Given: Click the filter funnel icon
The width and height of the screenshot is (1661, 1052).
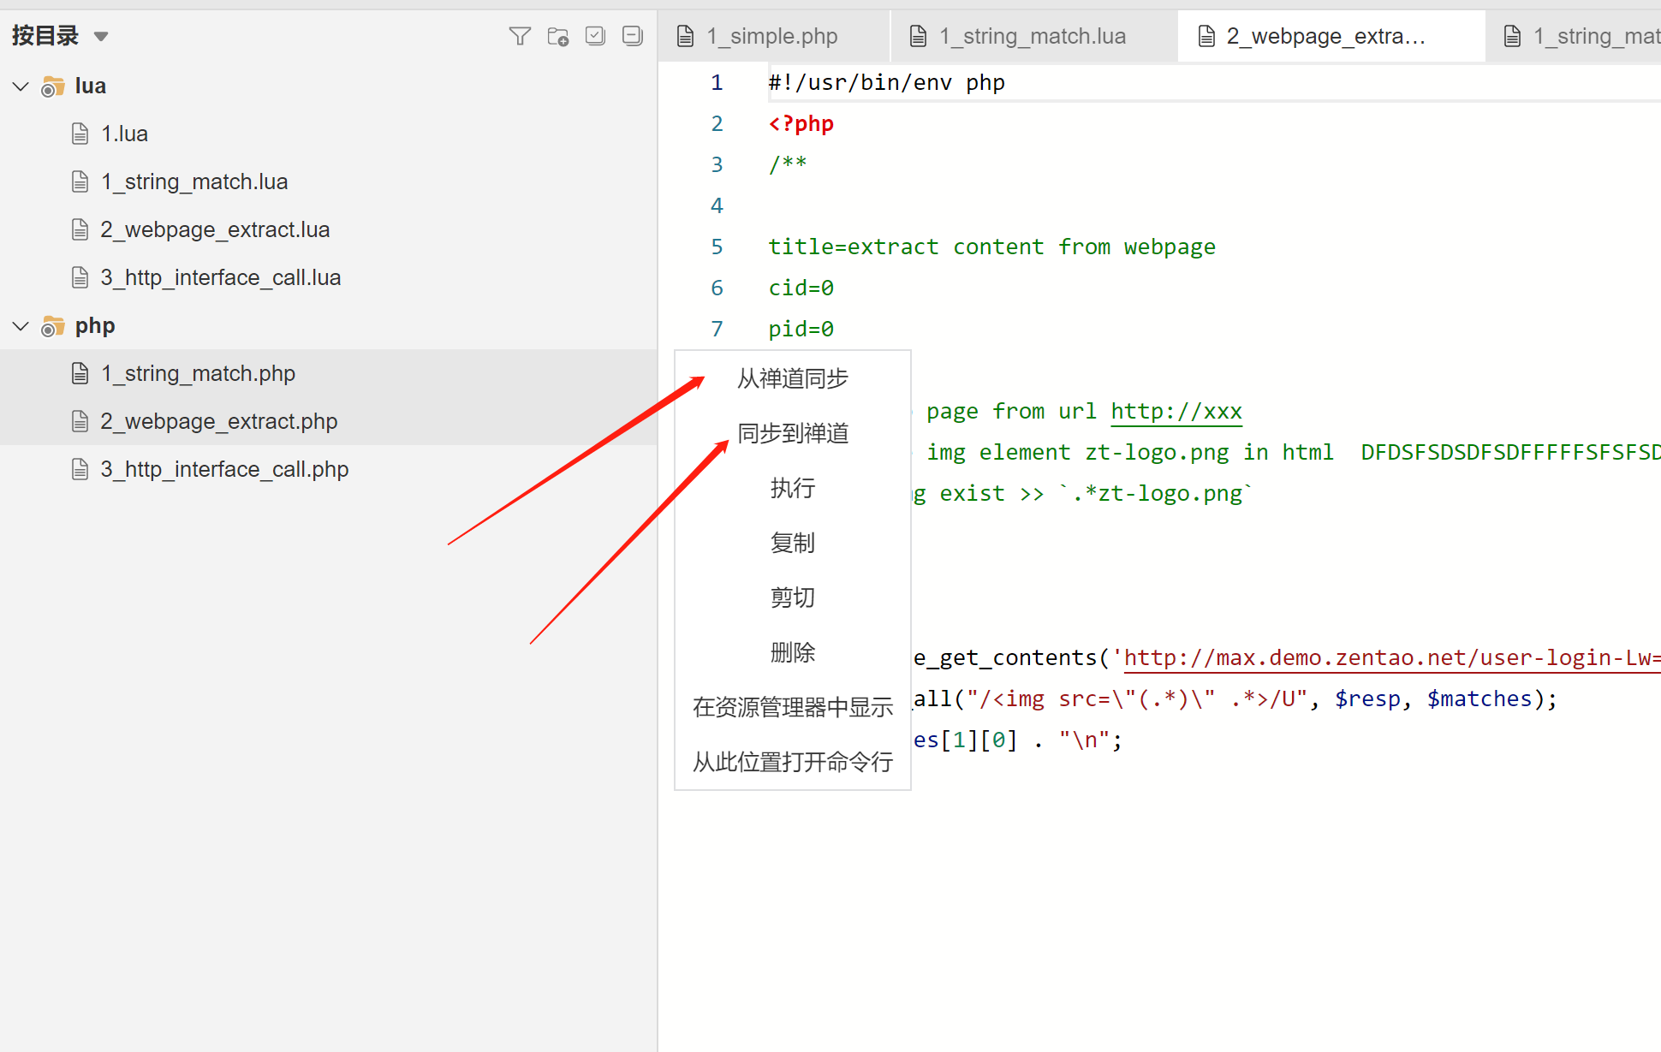Looking at the screenshot, I should click(520, 36).
